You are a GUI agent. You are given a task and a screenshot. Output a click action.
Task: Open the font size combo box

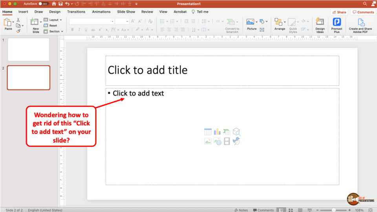click(122, 21)
